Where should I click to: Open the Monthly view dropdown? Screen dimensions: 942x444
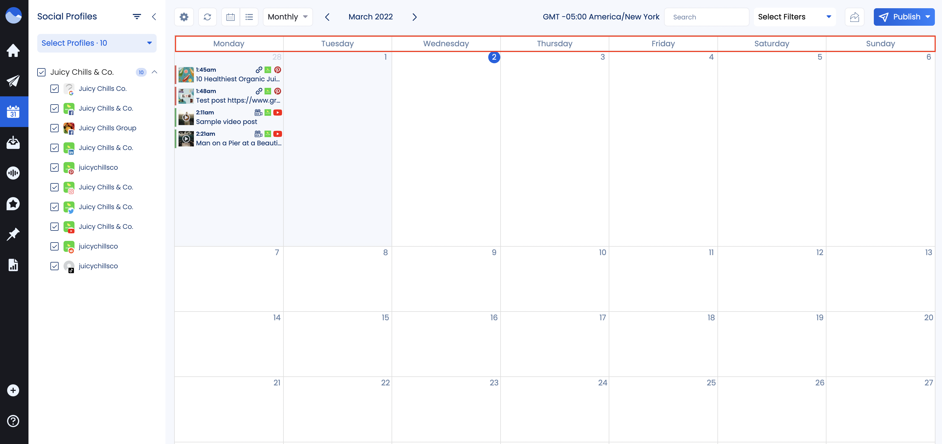(x=288, y=17)
